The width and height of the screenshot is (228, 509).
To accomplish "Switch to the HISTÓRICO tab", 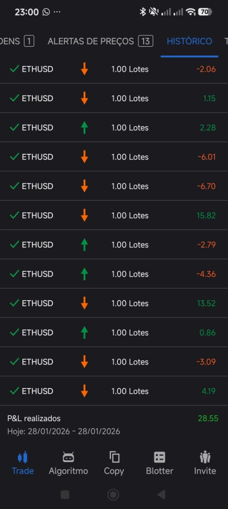I will click(189, 41).
